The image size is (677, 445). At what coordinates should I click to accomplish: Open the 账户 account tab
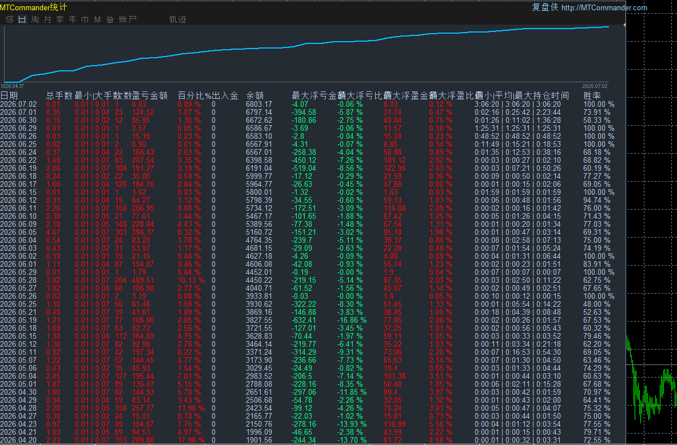pos(128,19)
